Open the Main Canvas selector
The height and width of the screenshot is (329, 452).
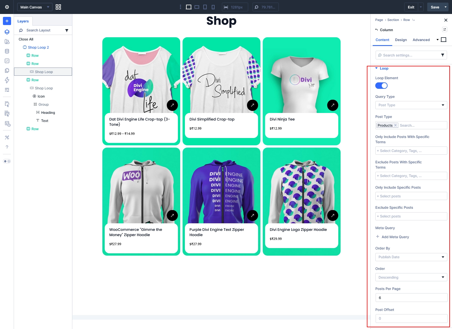point(34,7)
